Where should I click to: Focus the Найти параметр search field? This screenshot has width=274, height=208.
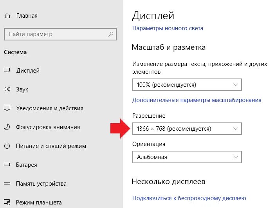click(x=60, y=34)
